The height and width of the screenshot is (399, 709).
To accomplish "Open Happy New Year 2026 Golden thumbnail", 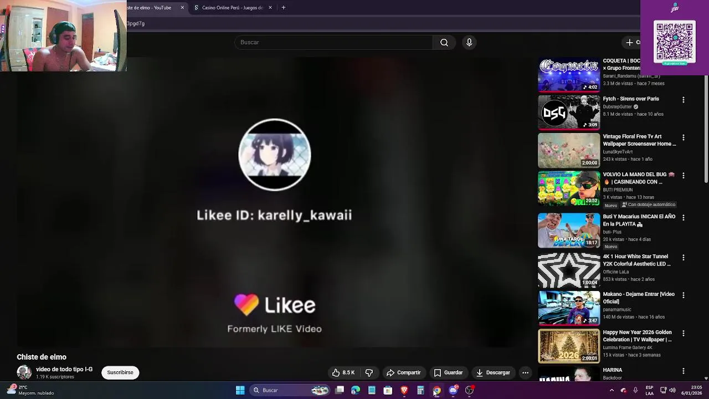I will tap(569, 346).
